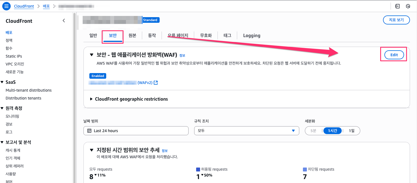Open 캐시 통계 in the sidebar

[13, 150]
